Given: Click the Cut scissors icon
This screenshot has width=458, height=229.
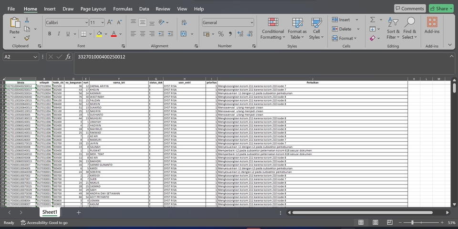Looking at the screenshot, I should coord(27,20).
